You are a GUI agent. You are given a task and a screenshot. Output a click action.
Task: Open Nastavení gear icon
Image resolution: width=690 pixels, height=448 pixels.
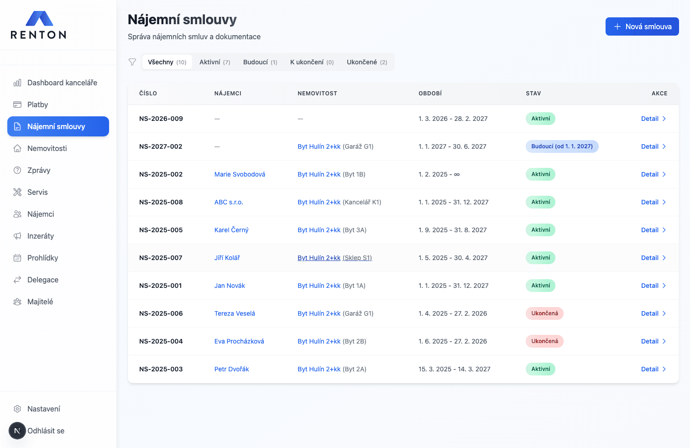pos(17,409)
